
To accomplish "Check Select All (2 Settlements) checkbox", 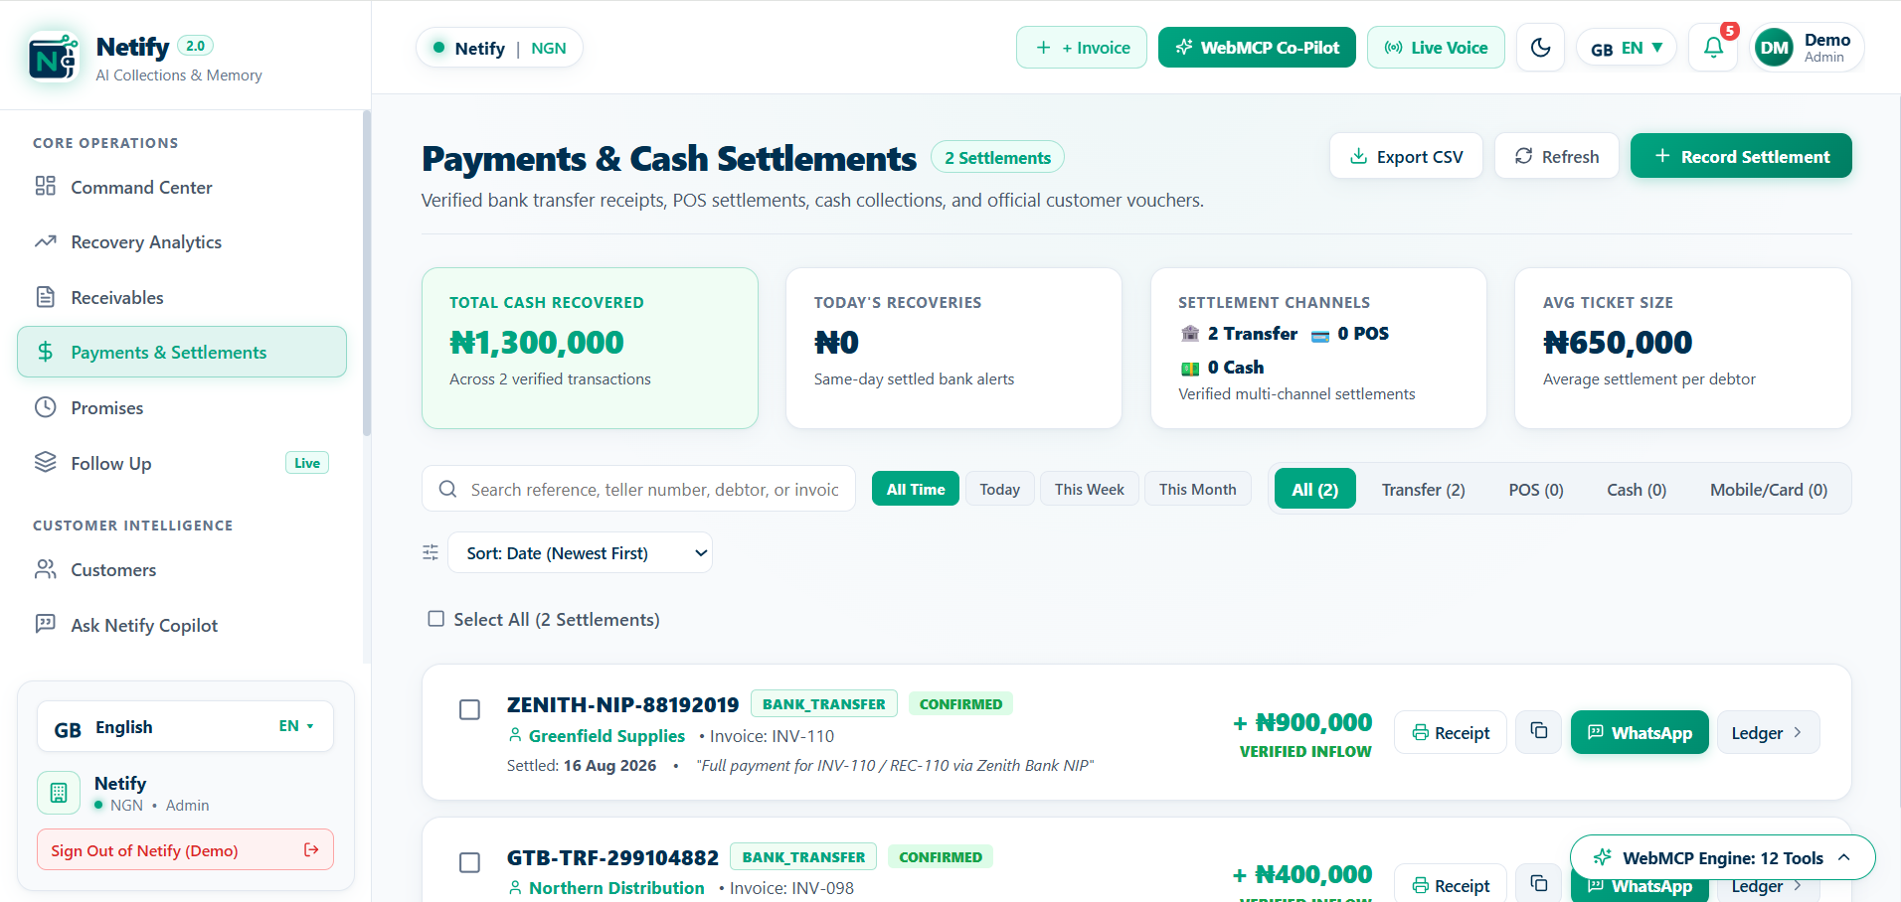I will pos(435,619).
